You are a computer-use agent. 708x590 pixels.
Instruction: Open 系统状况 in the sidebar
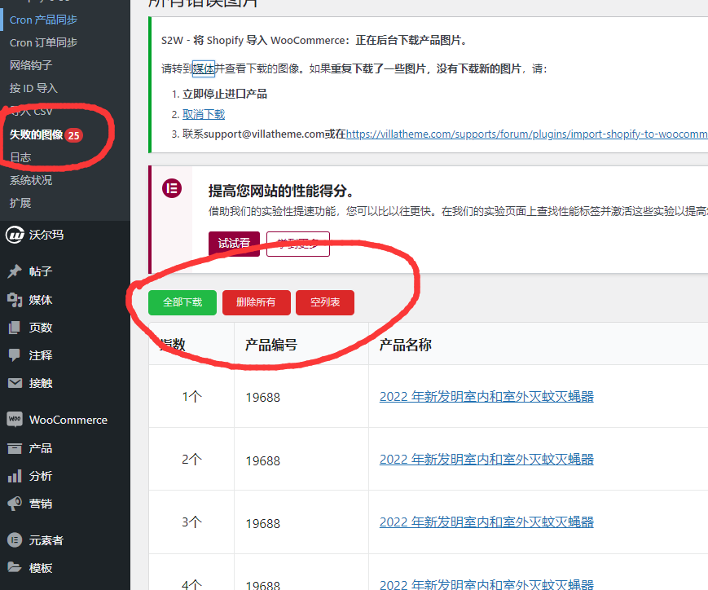(x=31, y=180)
